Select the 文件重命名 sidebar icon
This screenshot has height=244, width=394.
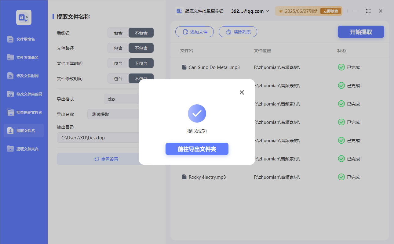(24, 39)
